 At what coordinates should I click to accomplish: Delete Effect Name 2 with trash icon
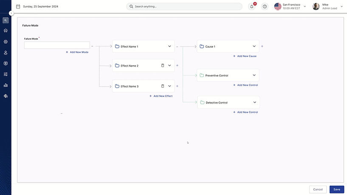162,66
